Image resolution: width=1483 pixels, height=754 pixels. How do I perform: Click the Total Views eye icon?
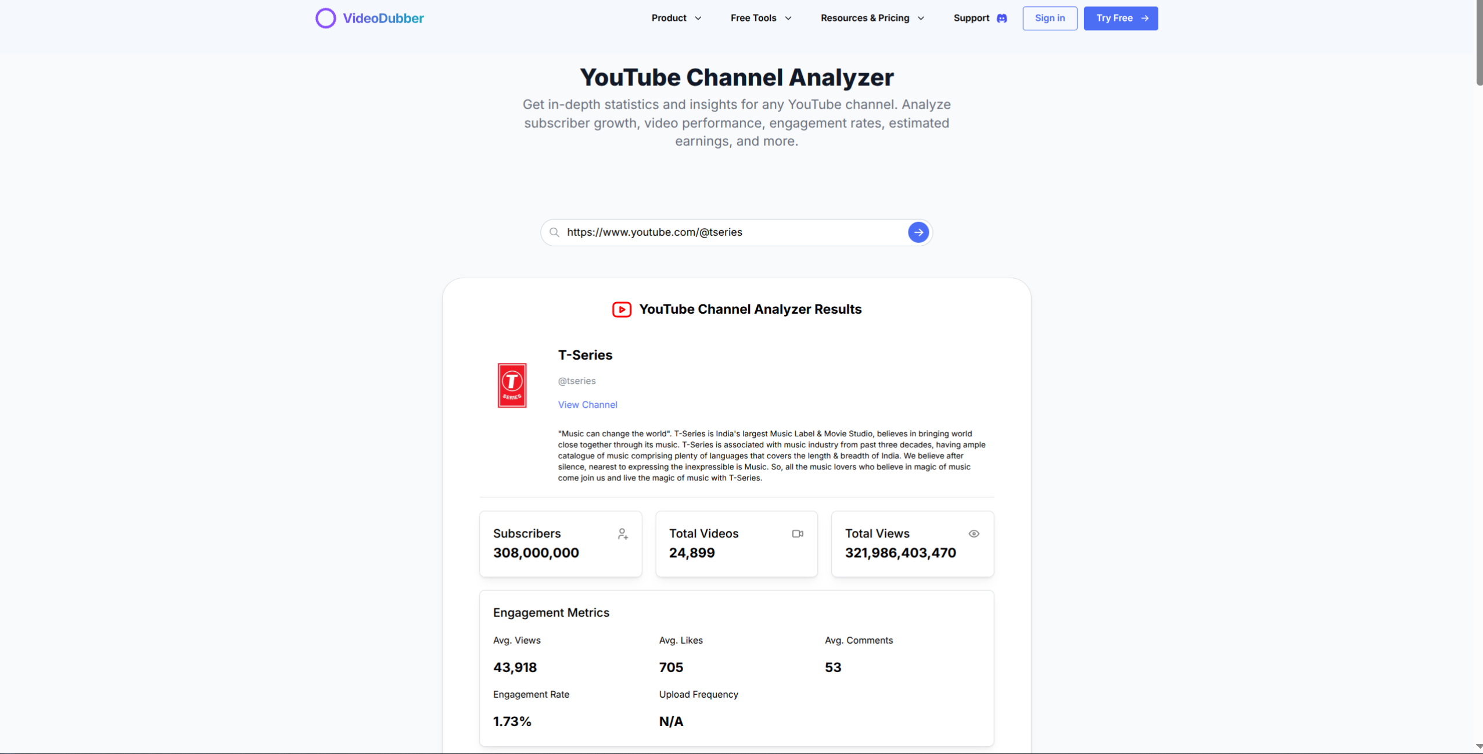[974, 534]
